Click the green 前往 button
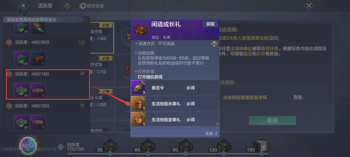 (272, 120)
